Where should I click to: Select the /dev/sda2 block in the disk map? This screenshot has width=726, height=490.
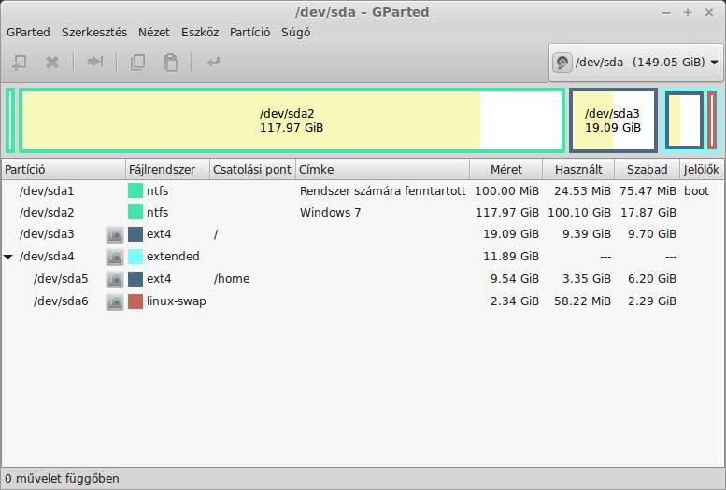tap(292, 120)
